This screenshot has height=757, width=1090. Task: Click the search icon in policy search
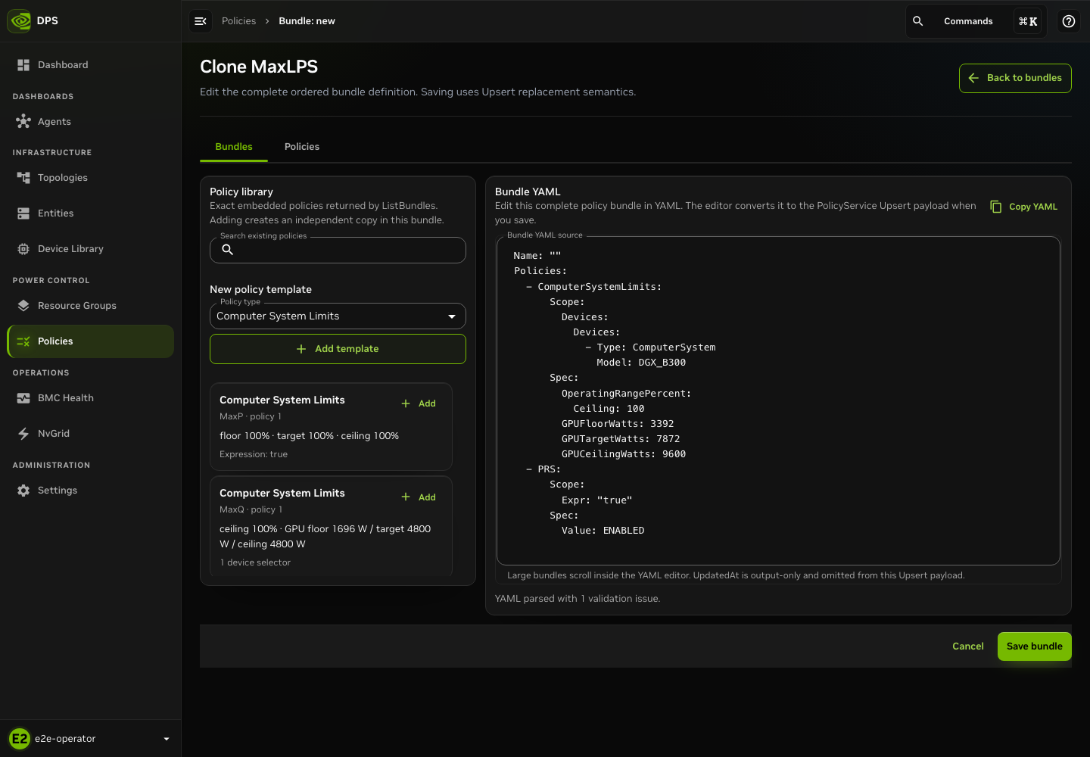pyautogui.click(x=227, y=250)
